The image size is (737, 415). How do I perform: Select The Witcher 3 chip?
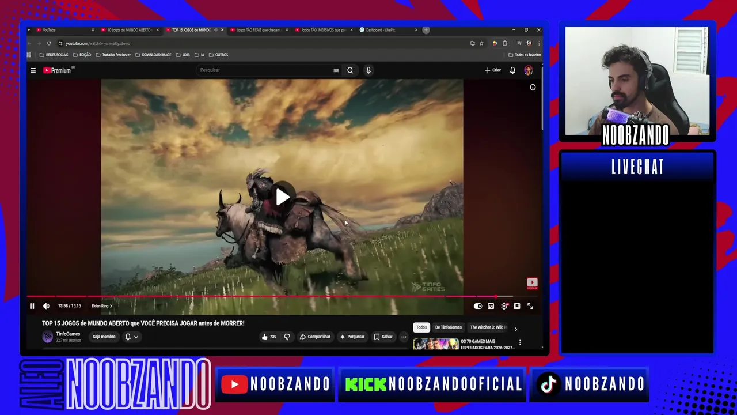coord(488,327)
